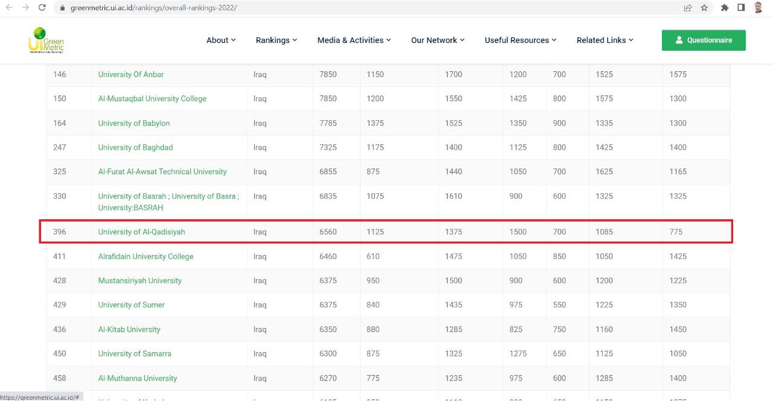Select rank number 330 cell
The image size is (773, 401).
[x=60, y=196]
